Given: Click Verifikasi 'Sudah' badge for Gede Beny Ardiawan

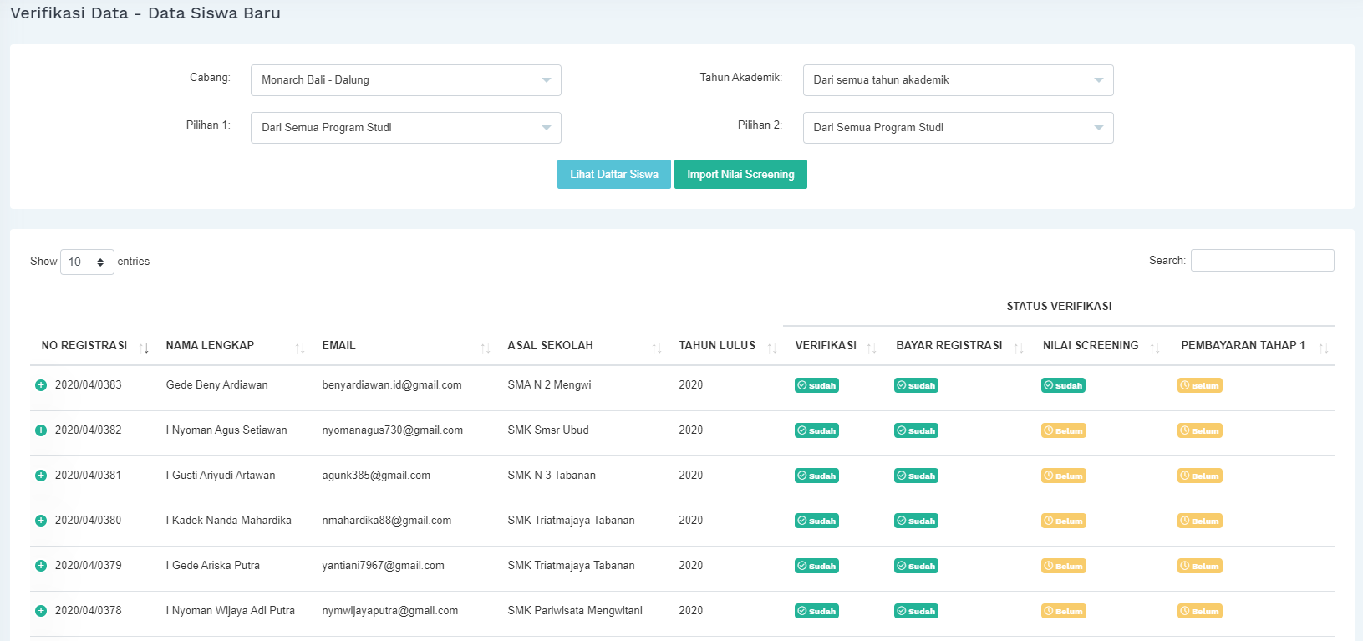Looking at the screenshot, I should tap(816, 385).
